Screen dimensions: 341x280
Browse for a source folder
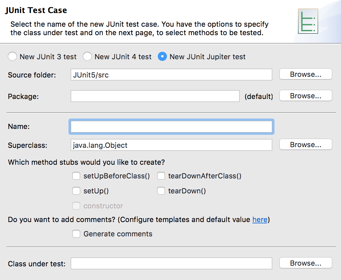[305, 74]
